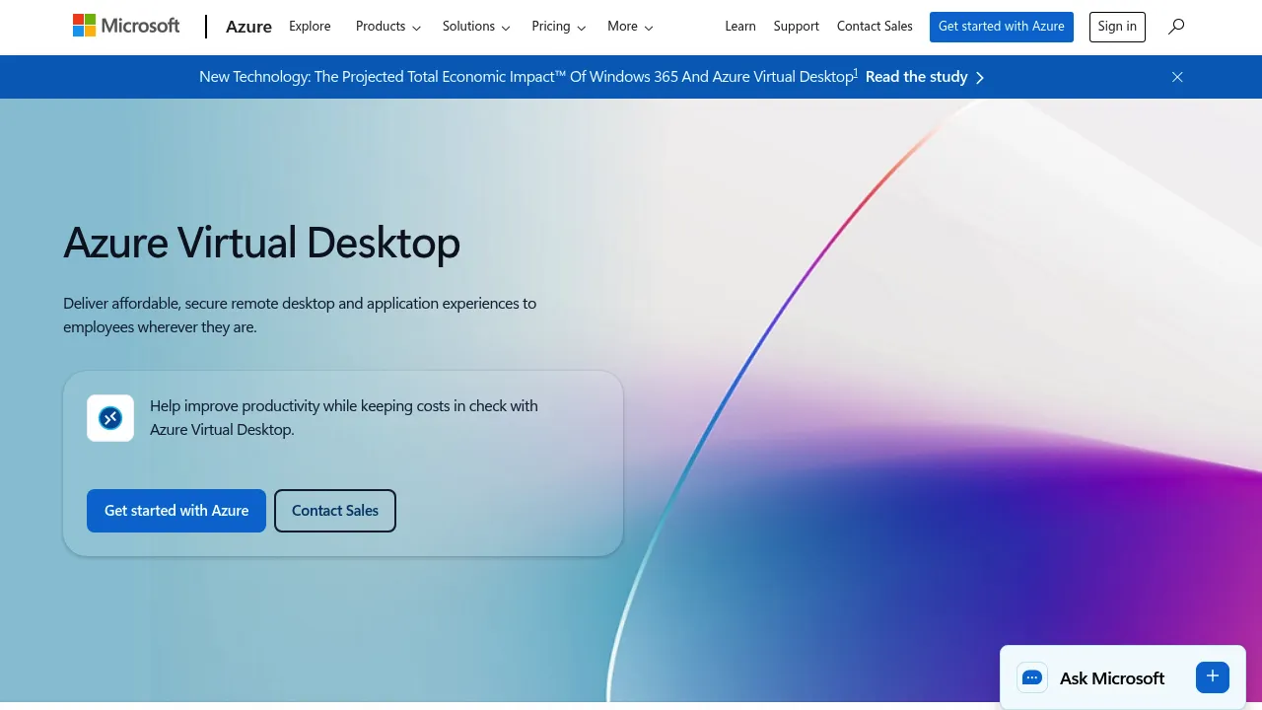The image size is (1262, 710).
Task: Open the Learn link in header
Action: click(740, 27)
